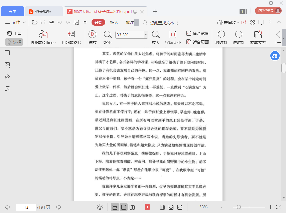Open the 未同步 sync dropdown

(228, 22)
